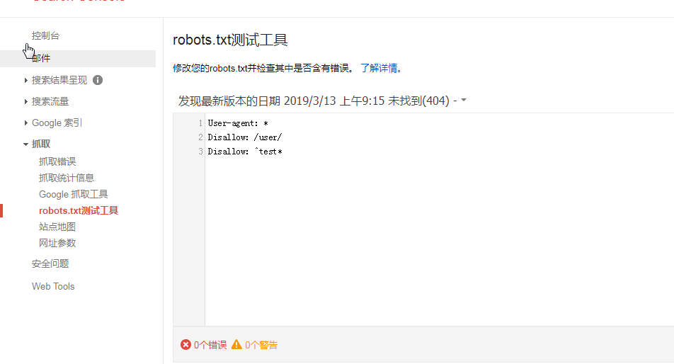Click the info icon beside 搜索结果呈现
674x364 pixels.
point(98,80)
